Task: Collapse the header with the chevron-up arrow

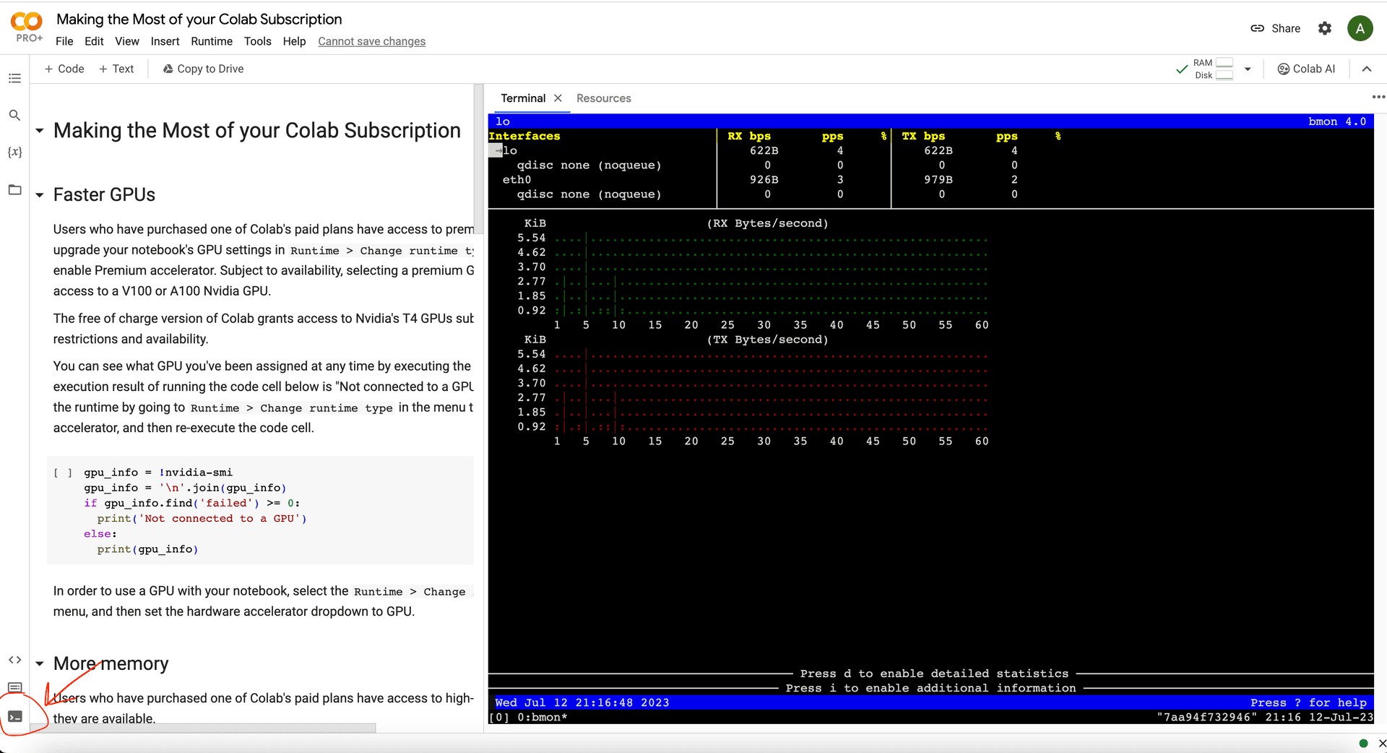Action: [x=1366, y=69]
